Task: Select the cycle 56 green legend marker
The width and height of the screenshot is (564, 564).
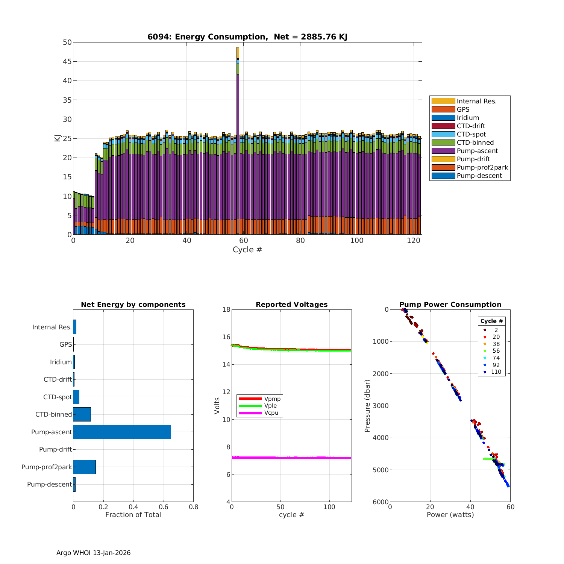Action: coord(485,351)
